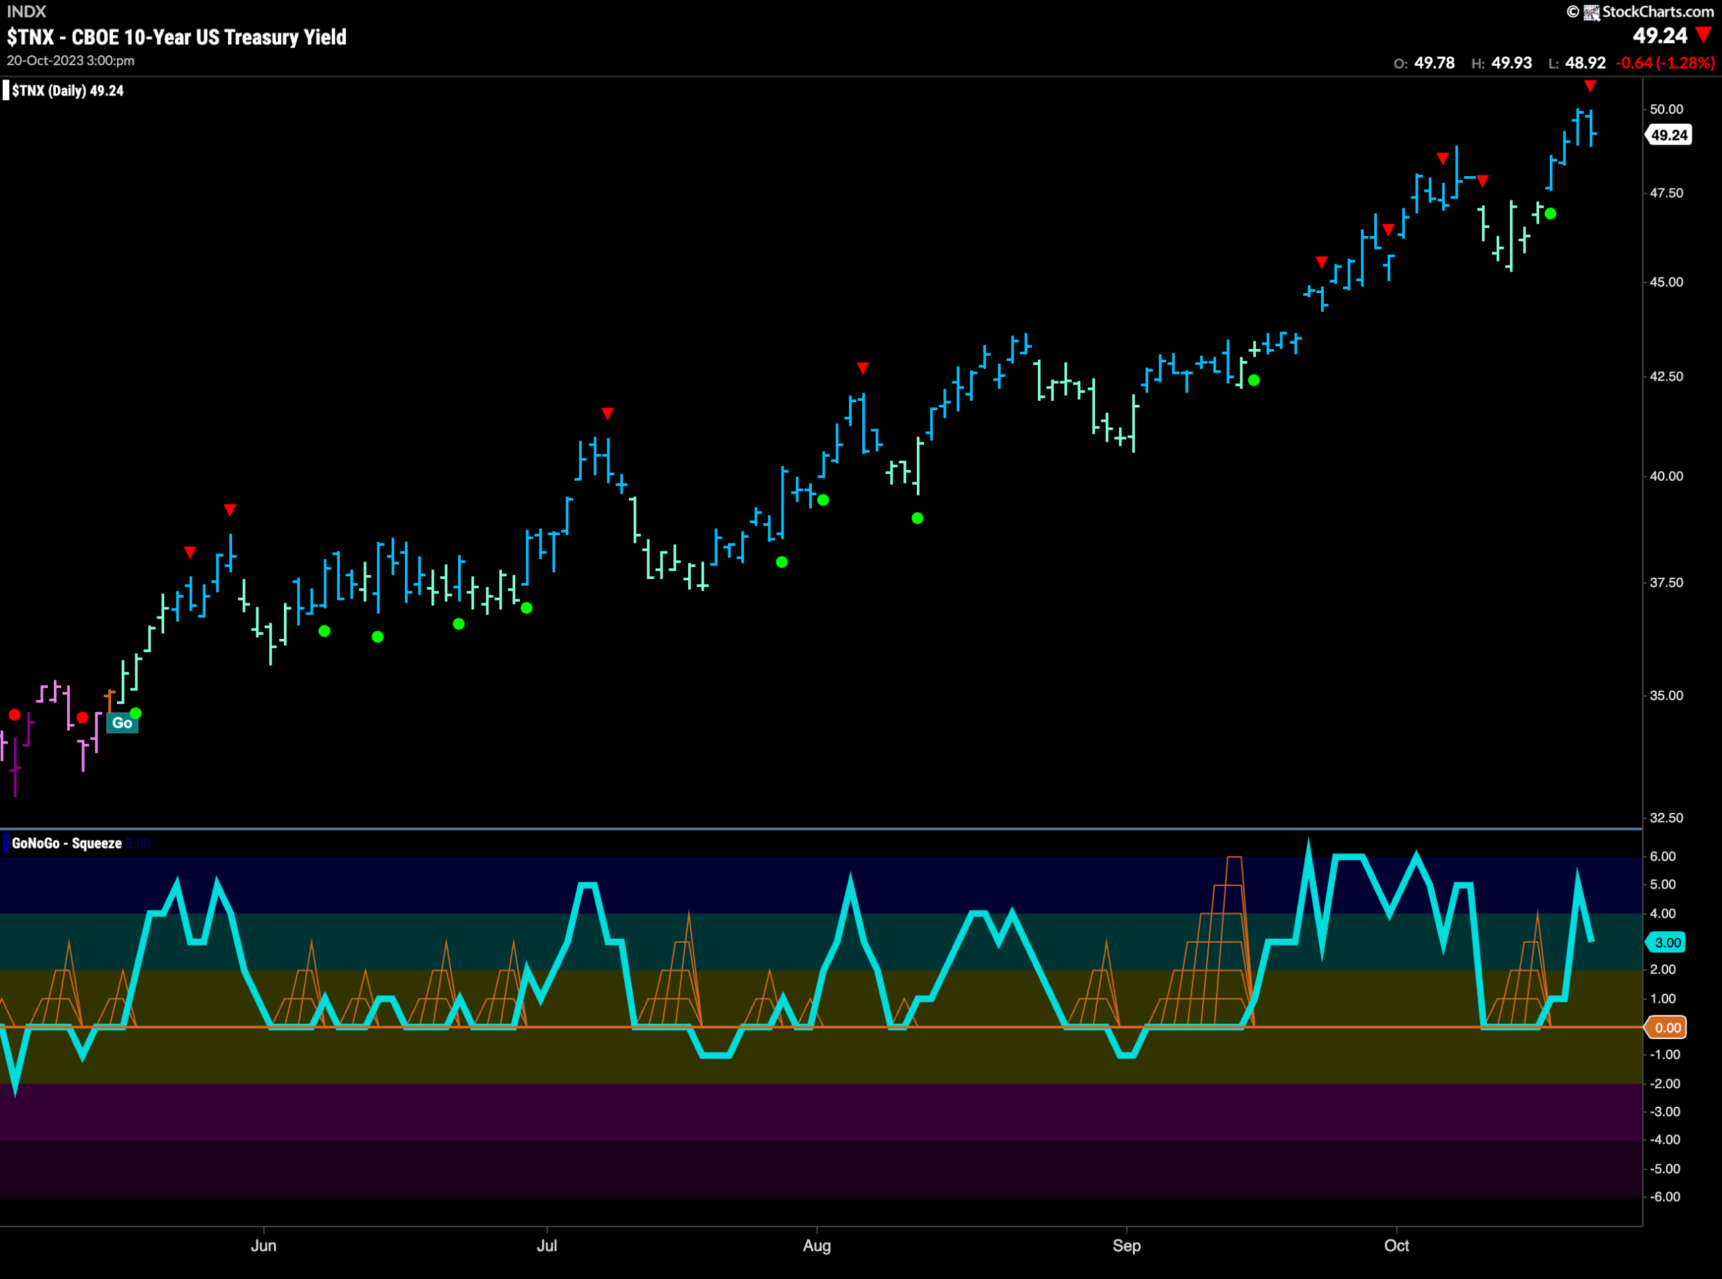This screenshot has width=1722, height=1279.
Task: Click the red triangle above the latest bar
Action: pyautogui.click(x=1589, y=86)
